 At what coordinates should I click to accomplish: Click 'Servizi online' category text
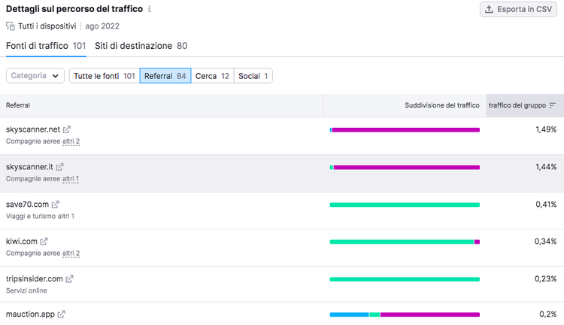[26, 291]
